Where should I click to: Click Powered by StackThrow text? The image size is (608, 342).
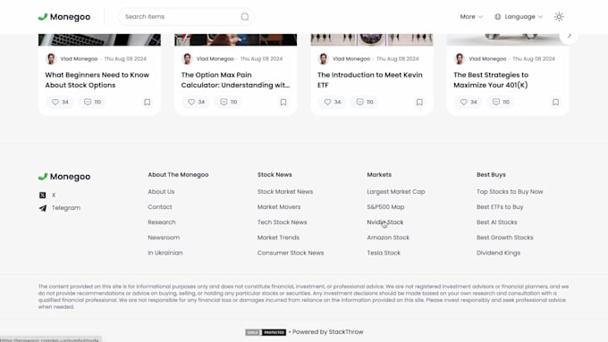coord(327,332)
